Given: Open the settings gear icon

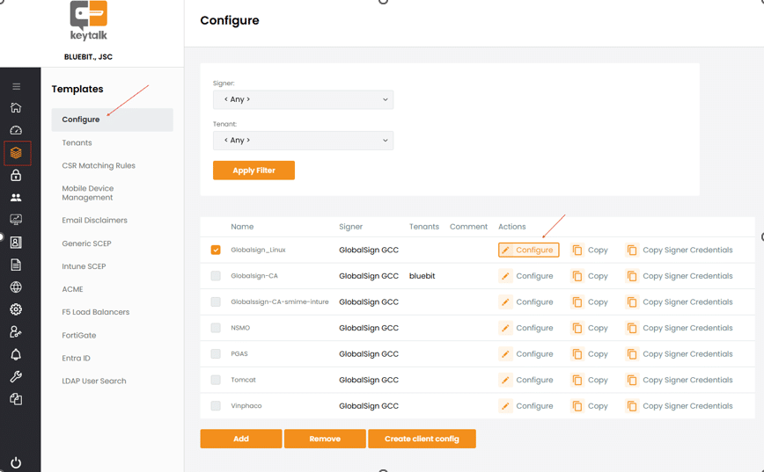Looking at the screenshot, I should [16, 309].
